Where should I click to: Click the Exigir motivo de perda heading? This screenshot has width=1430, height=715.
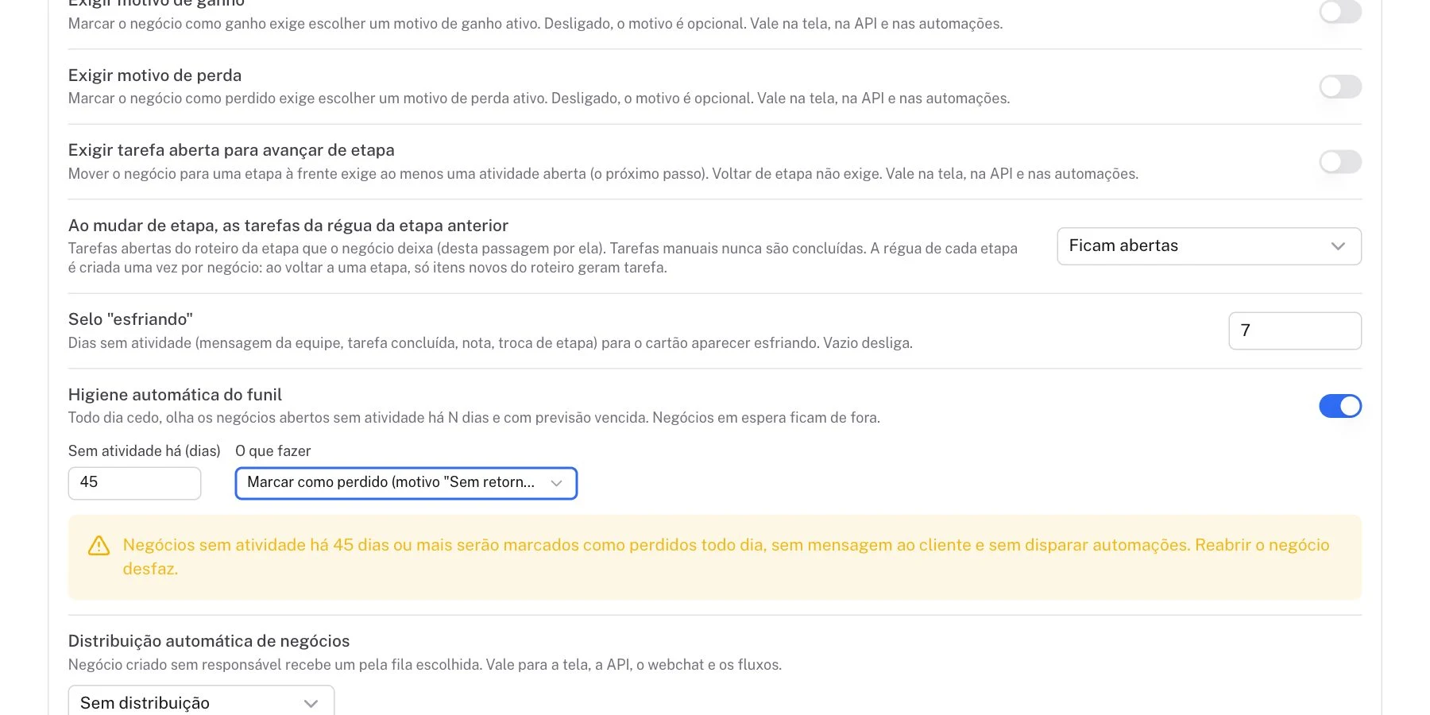coord(155,75)
